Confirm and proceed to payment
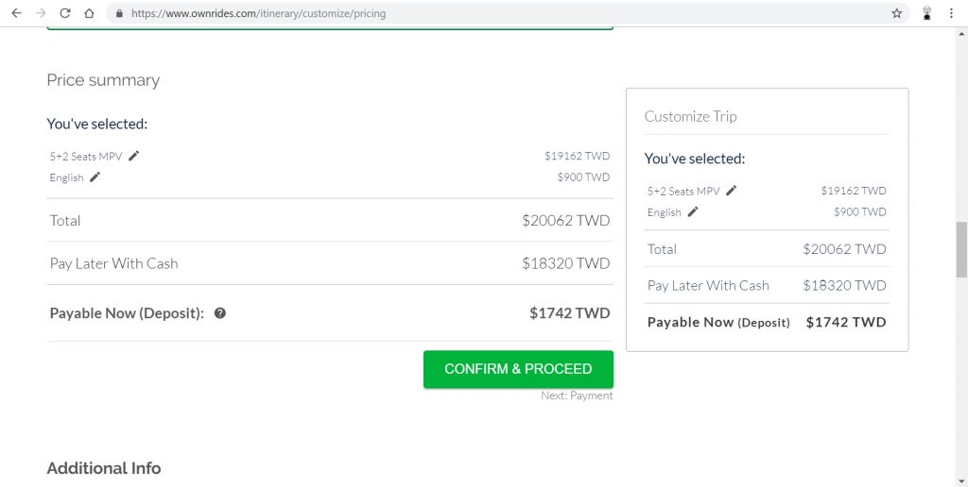Viewport: 968px width, 487px height. (x=518, y=369)
